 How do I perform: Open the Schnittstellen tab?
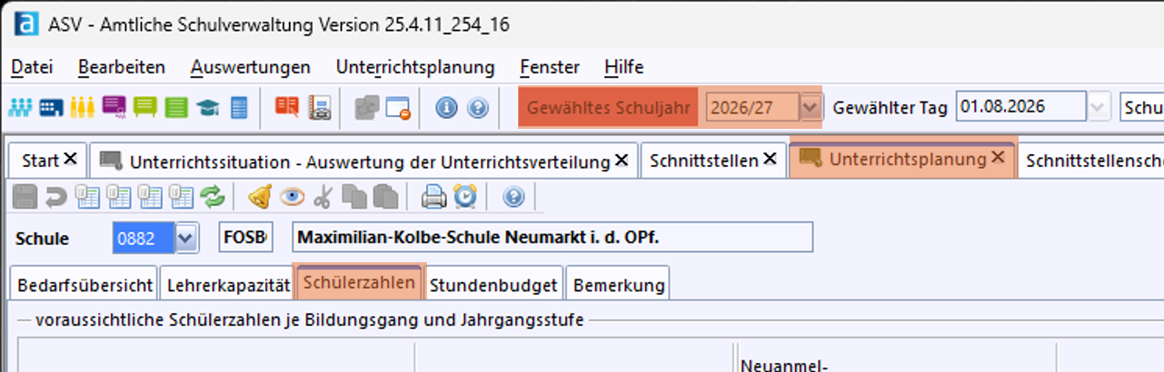(704, 161)
